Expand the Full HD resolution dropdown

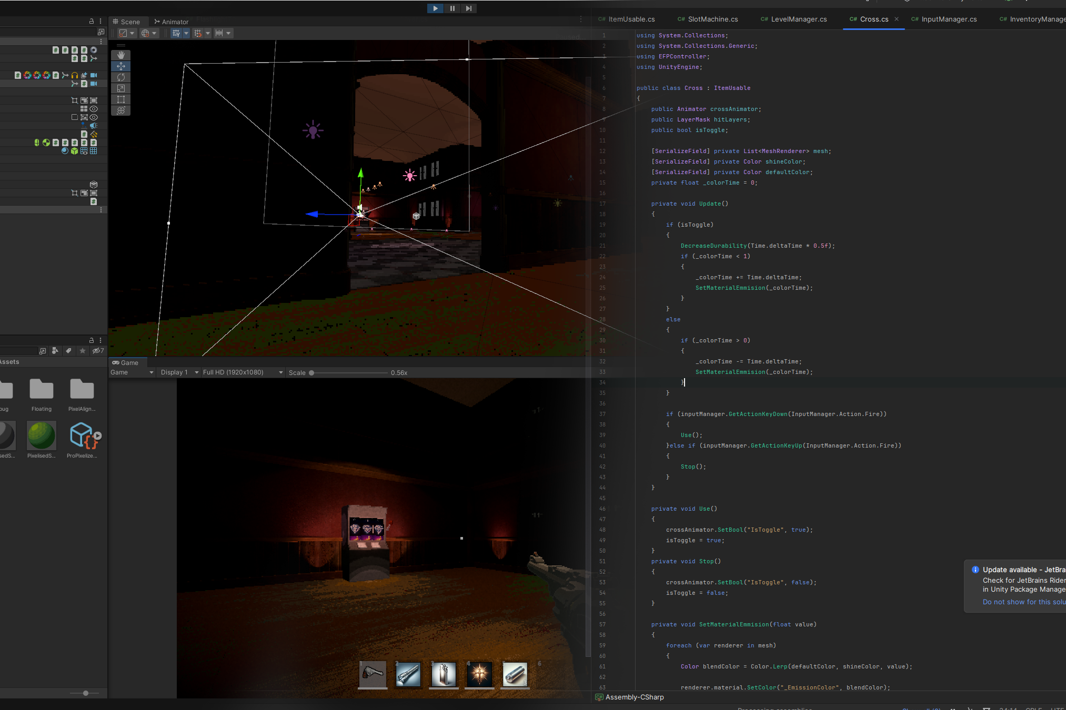pos(243,372)
